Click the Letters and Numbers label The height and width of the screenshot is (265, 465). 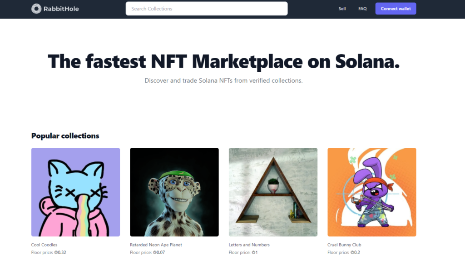pos(249,245)
